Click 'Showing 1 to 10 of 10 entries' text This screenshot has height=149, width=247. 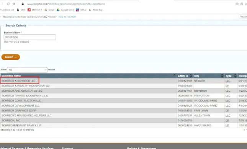pos(17,130)
